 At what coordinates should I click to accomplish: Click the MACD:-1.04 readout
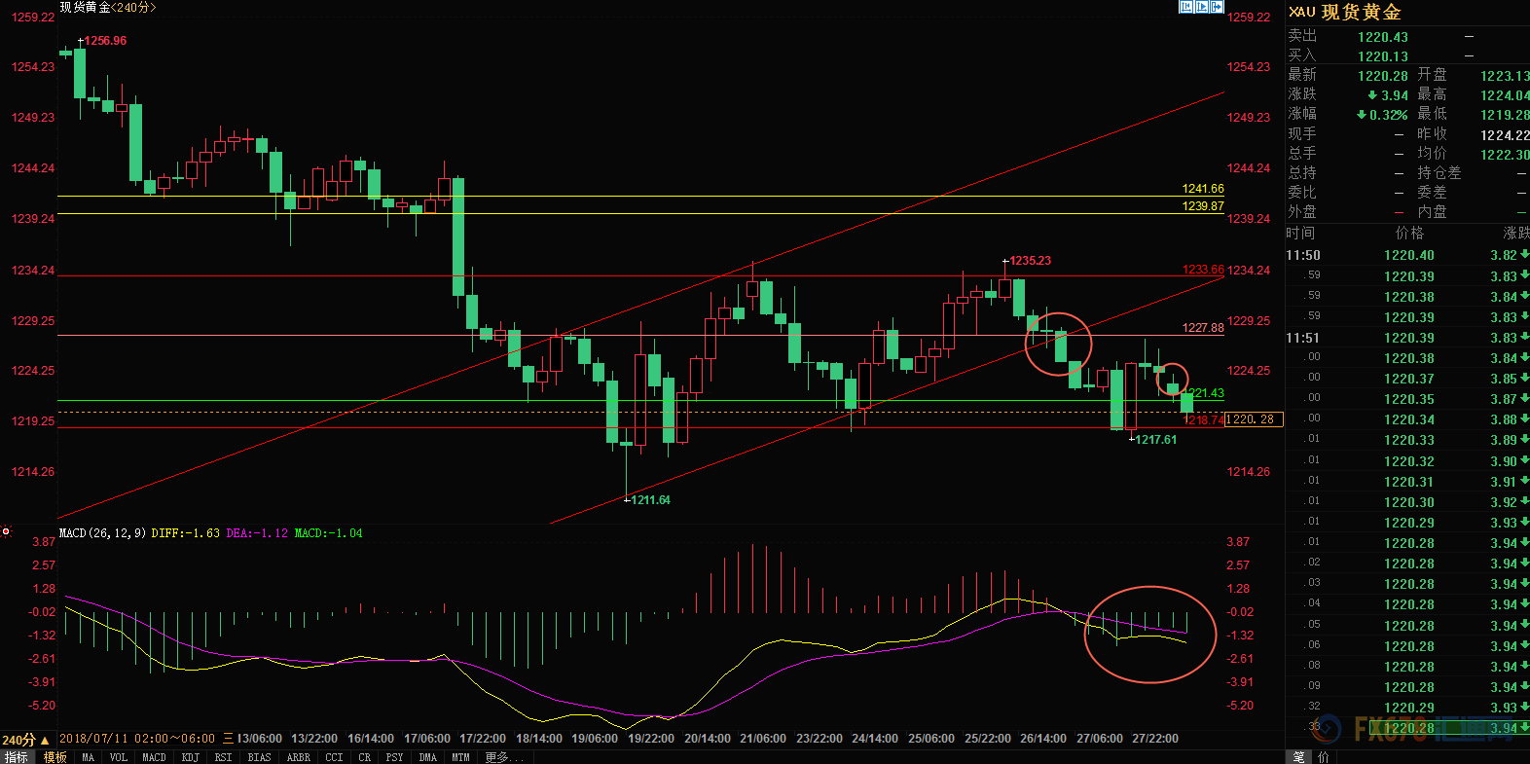point(328,533)
